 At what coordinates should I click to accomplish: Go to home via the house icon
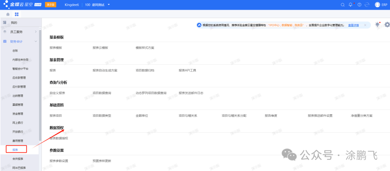[x=8, y=14]
